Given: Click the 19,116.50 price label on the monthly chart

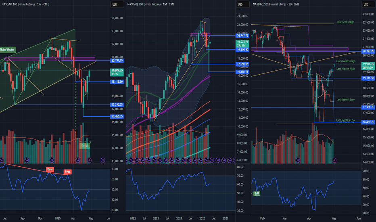Looking at the screenshot, I should click(243, 50).
